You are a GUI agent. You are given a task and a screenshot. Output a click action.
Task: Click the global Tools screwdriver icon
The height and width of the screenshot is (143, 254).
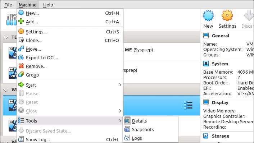12,19
